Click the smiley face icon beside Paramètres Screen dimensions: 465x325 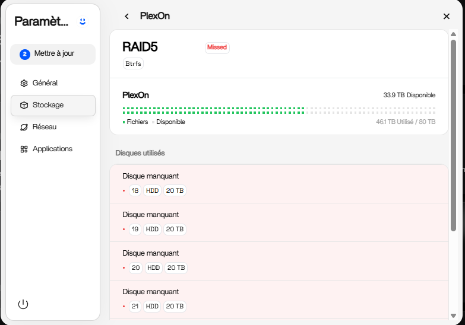click(83, 21)
